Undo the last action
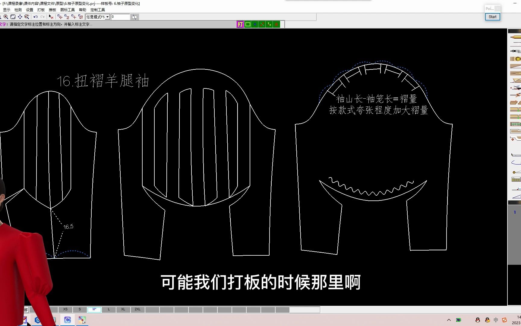The image size is (521, 326). 36,17
